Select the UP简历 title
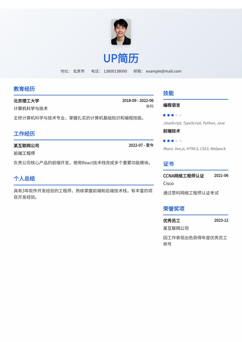Viewport: 242px width, 342px height. [121, 58]
